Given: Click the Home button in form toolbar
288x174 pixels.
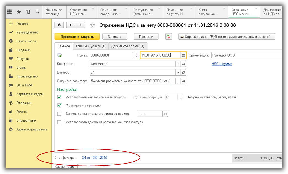Looking at the screenshot, I should click(x=59, y=25).
